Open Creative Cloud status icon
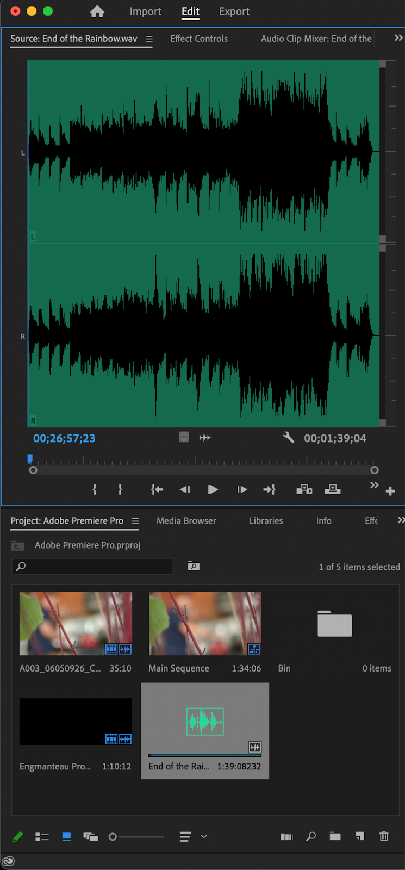Viewport: 405px width, 870px height. click(x=8, y=861)
